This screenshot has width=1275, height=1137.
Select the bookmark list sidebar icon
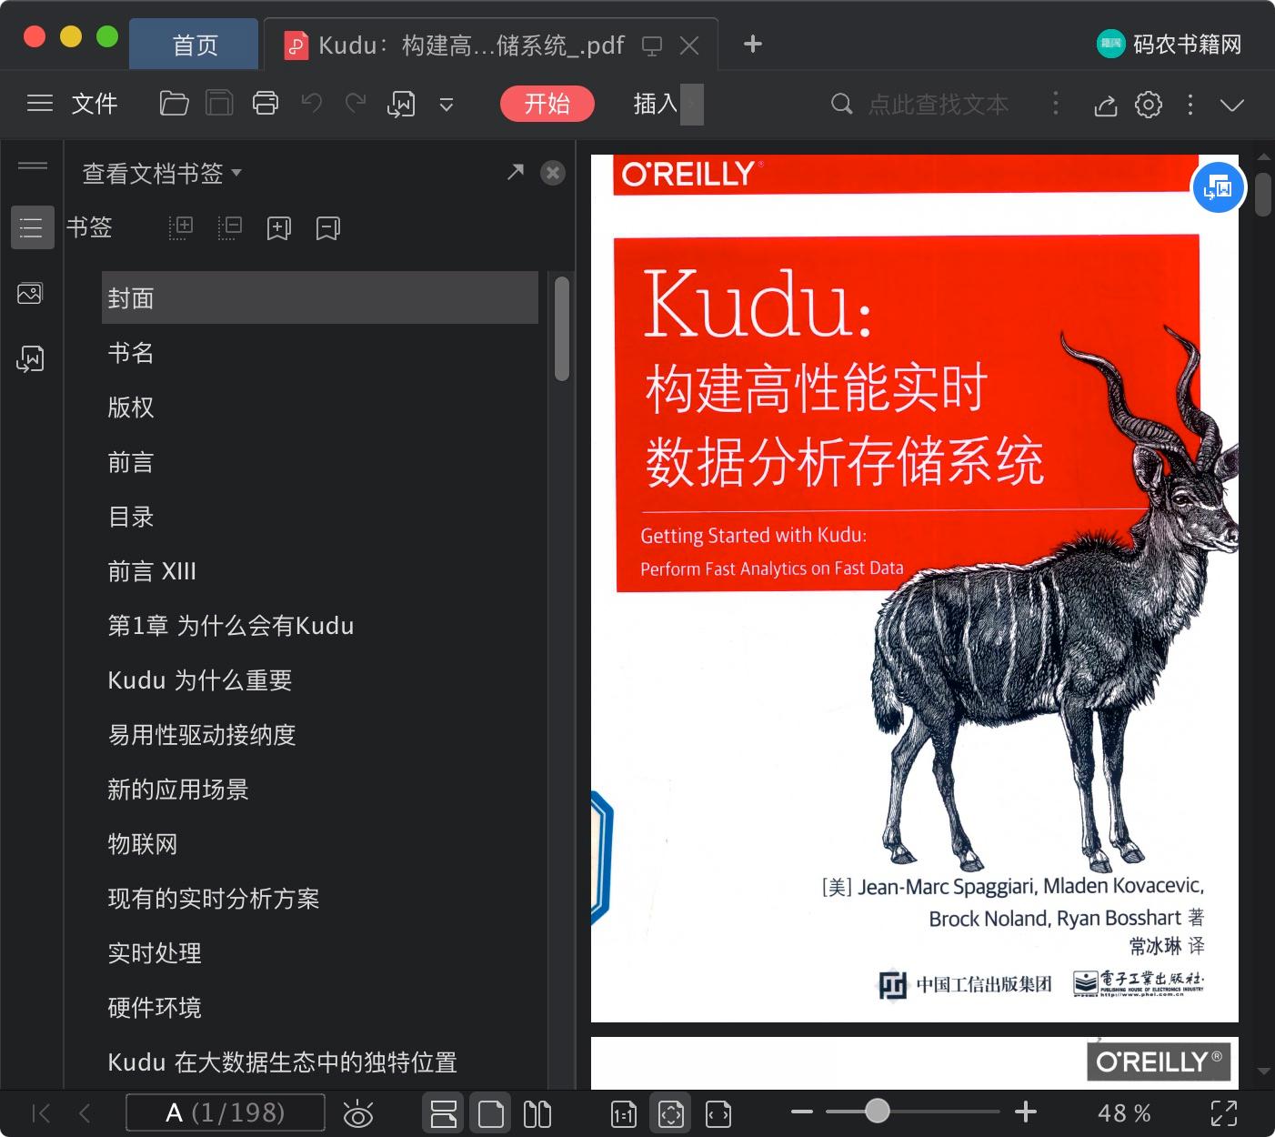[x=31, y=226]
